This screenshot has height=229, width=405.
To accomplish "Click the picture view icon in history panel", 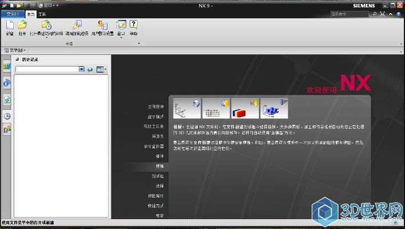I will [100, 69].
